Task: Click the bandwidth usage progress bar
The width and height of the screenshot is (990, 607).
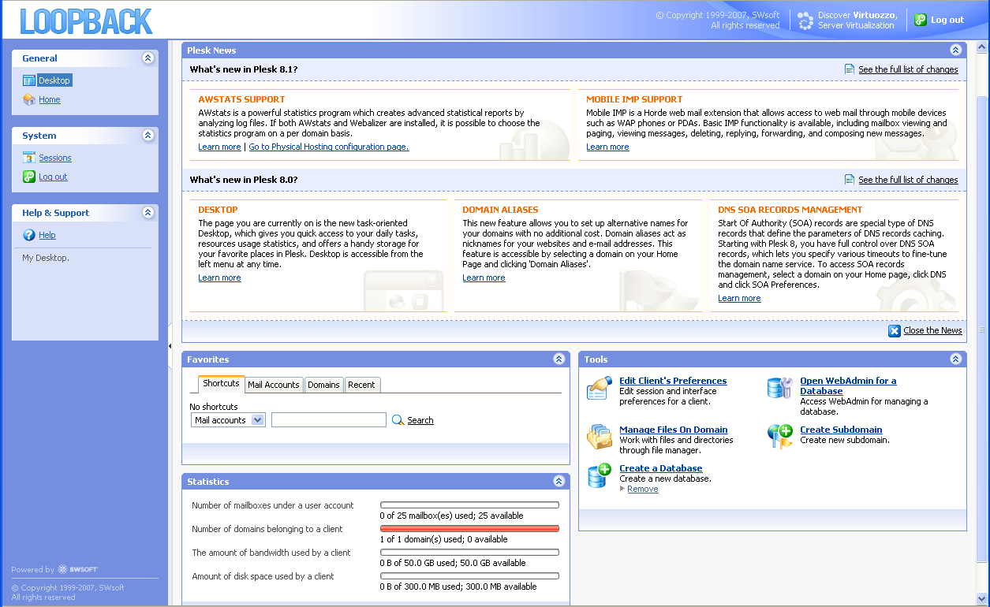Action: tap(469, 553)
